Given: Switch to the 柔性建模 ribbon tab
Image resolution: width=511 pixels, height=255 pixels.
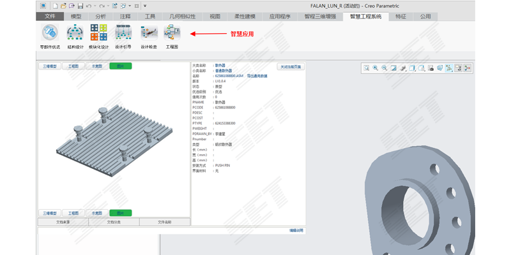Looking at the screenshot, I should point(245,17).
